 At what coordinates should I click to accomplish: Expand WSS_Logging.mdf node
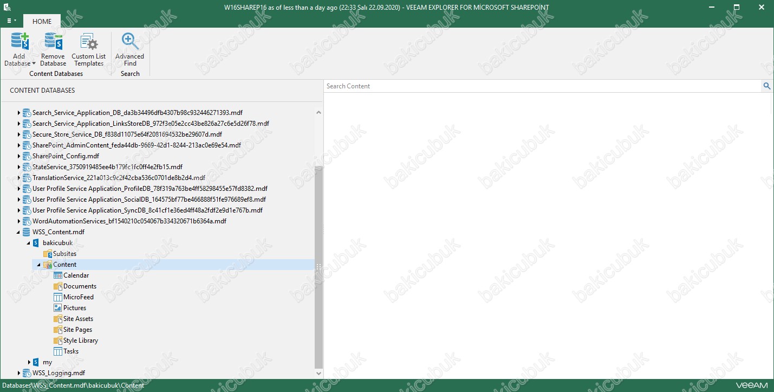(x=19, y=373)
